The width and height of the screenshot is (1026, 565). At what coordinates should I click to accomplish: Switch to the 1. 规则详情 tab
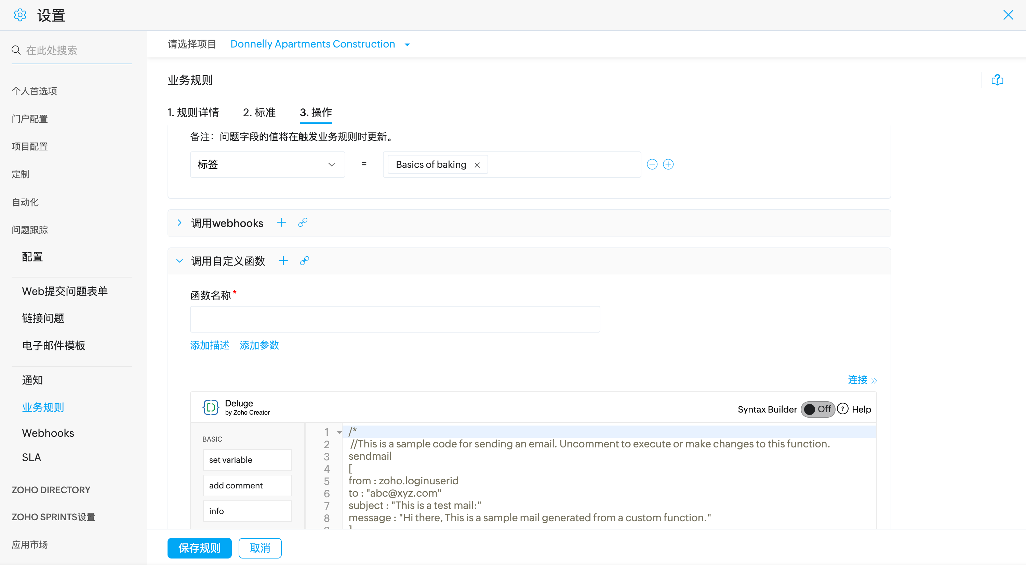coord(193,112)
